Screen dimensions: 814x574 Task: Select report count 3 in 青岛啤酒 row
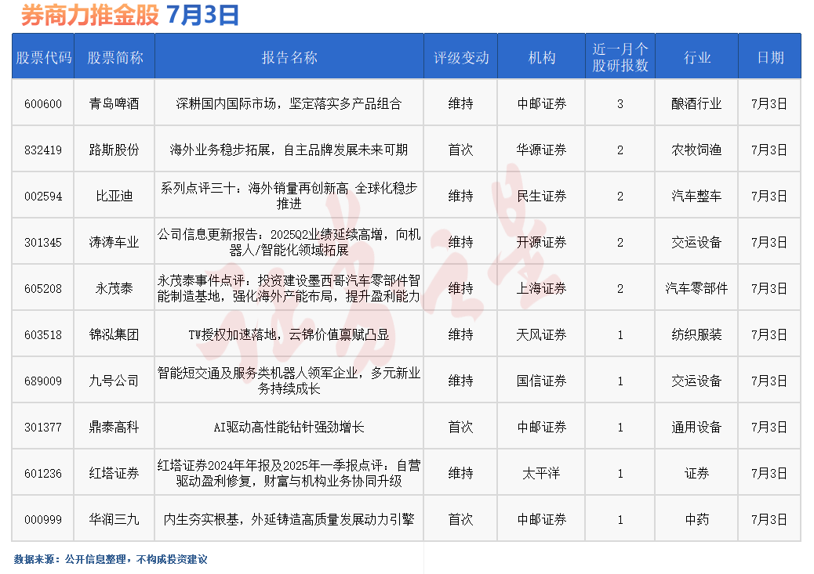coord(620,103)
